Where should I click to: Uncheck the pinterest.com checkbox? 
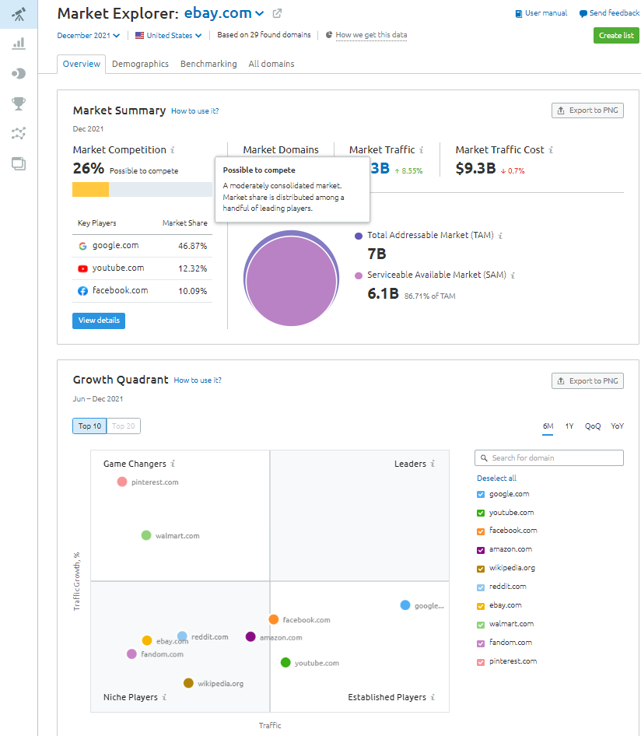[481, 662]
